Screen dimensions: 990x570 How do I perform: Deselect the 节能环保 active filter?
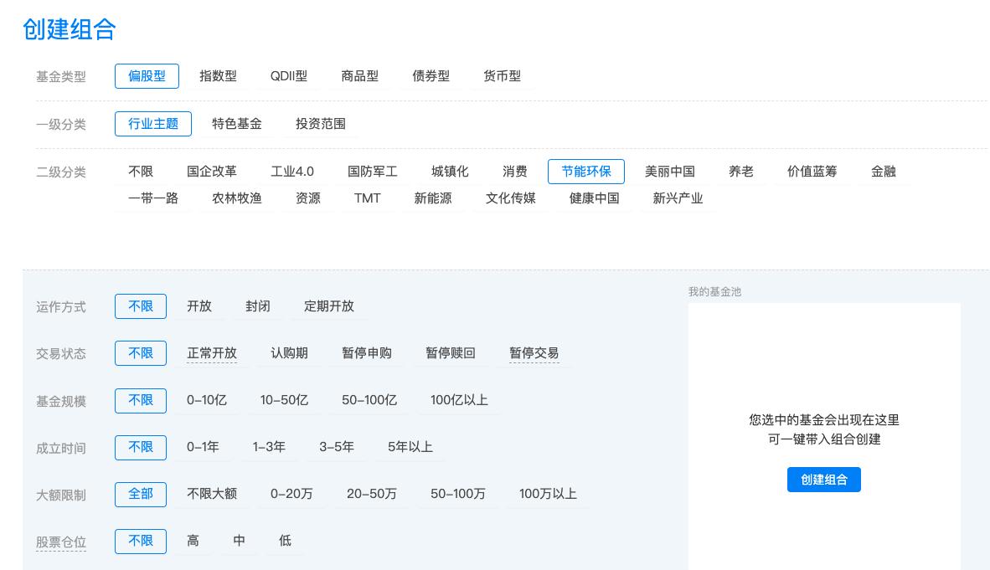586,172
